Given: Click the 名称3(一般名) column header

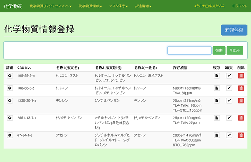Looking at the screenshot, I should pos(145,68).
